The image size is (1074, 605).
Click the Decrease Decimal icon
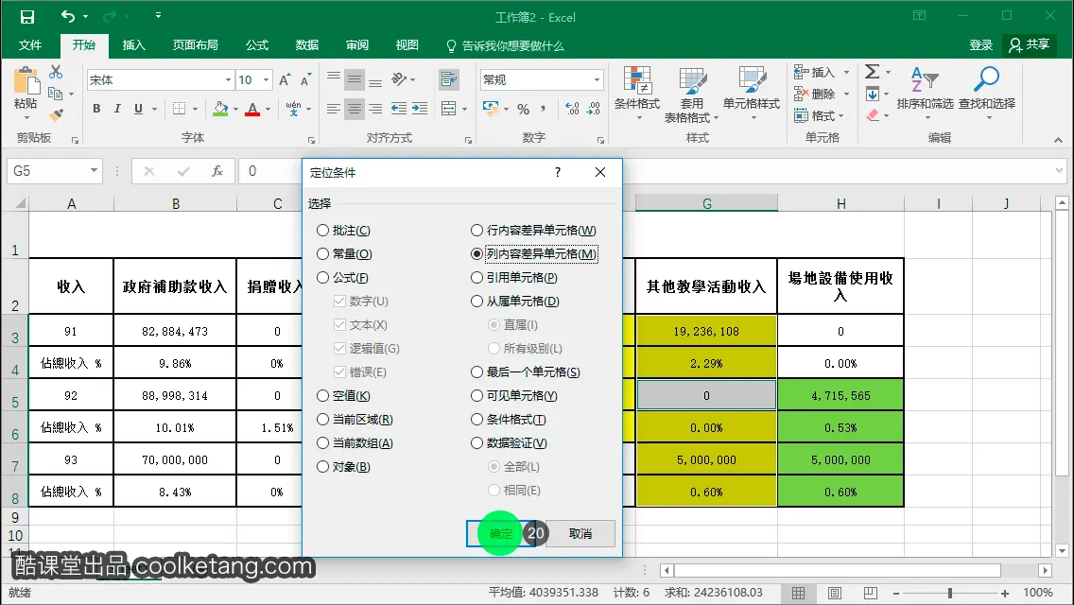click(594, 109)
